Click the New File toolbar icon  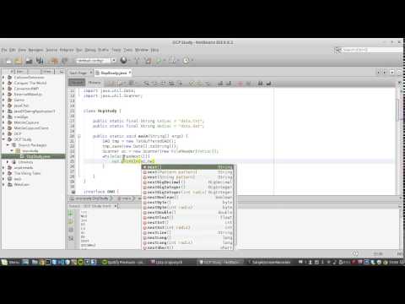pos(8,61)
